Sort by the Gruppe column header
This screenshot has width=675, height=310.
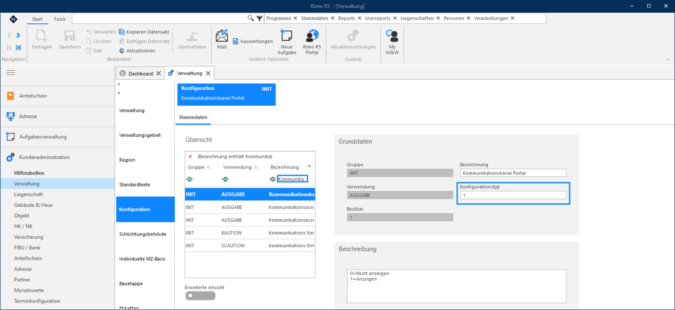[196, 167]
